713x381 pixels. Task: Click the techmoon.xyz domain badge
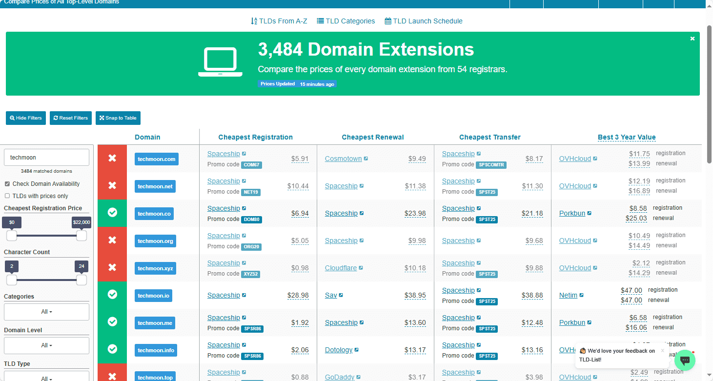pyautogui.click(x=155, y=268)
